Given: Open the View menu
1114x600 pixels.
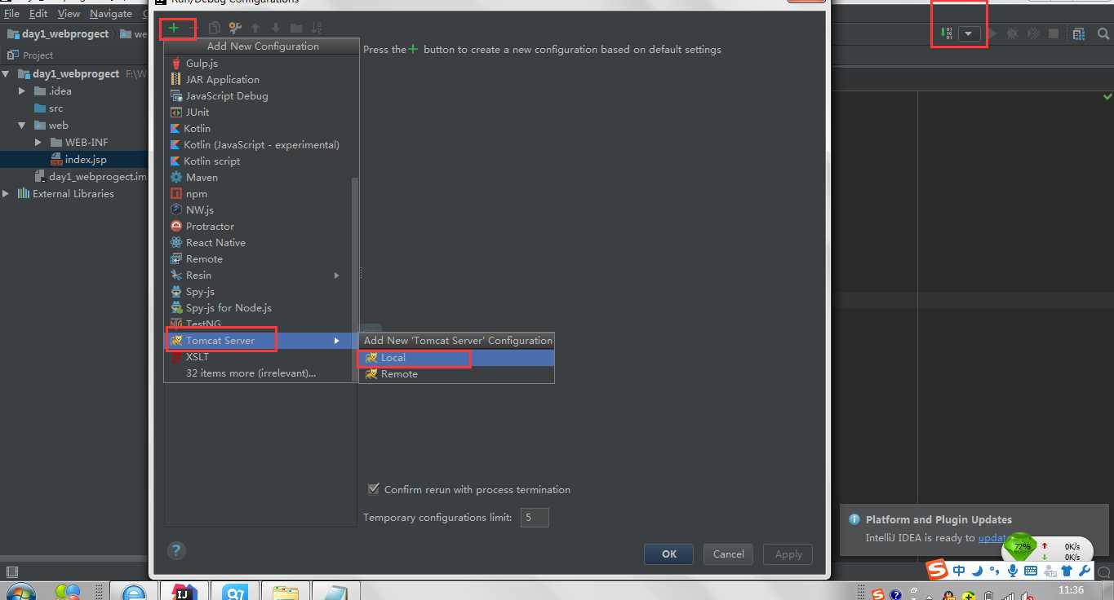Looking at the screenshot, I should click(69, 14).
